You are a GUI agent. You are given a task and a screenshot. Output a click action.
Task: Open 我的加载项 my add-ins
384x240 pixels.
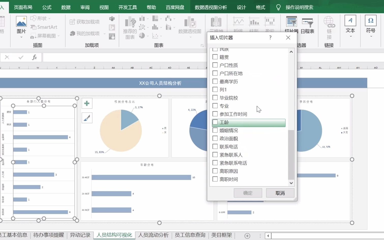tap(85, 33)
